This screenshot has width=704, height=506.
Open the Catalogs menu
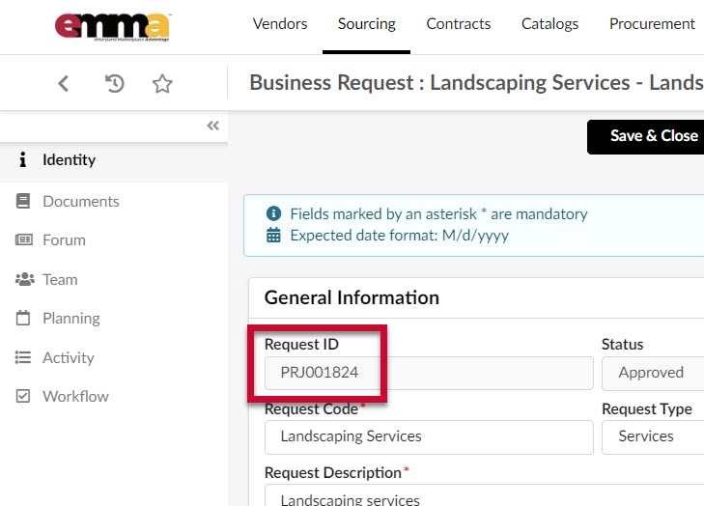click(x=549, y=24)
